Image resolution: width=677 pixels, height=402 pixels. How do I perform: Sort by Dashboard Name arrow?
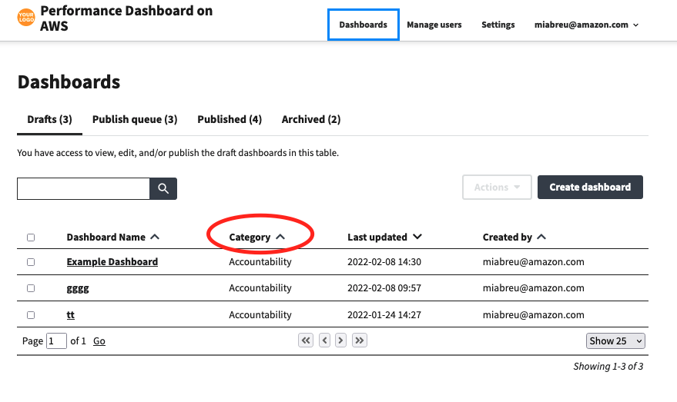(x=155, y=237)
